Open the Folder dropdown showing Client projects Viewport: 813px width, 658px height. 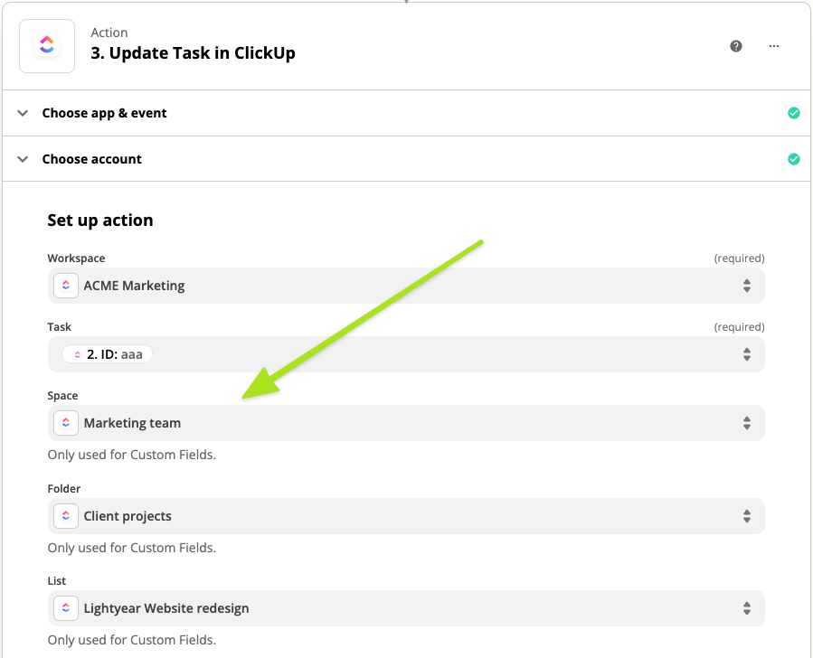pos(747,516)
